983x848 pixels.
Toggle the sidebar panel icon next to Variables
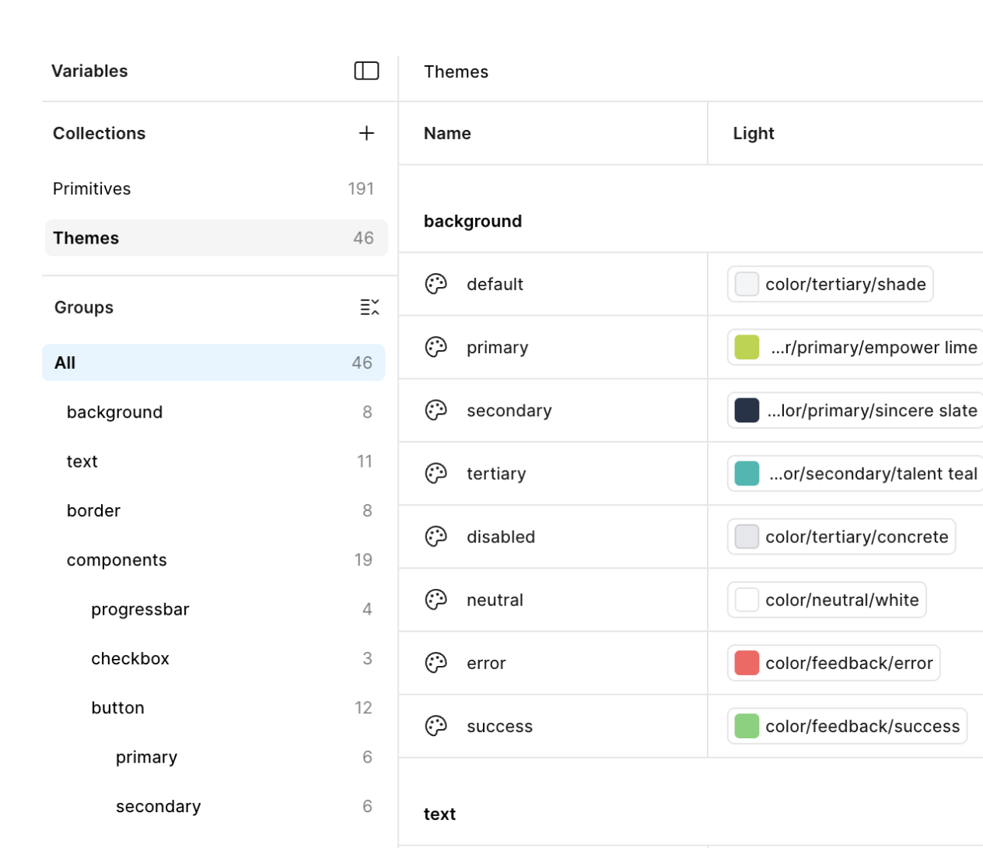(366, 71)
